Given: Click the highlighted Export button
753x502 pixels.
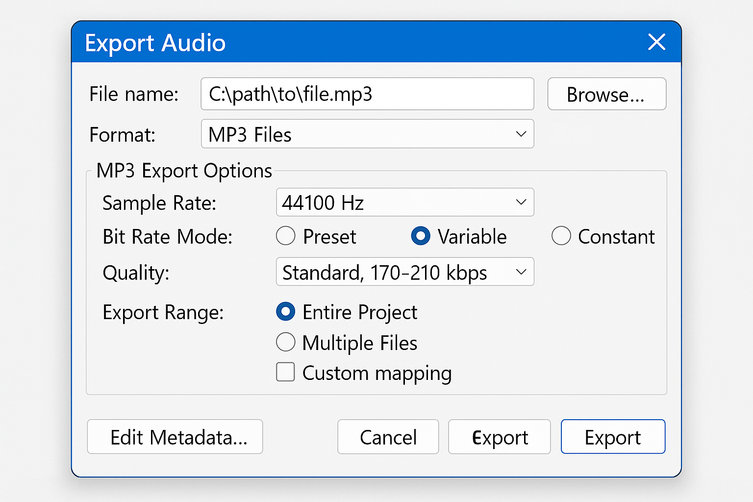Looking at the screenshot, I should 612,437.
